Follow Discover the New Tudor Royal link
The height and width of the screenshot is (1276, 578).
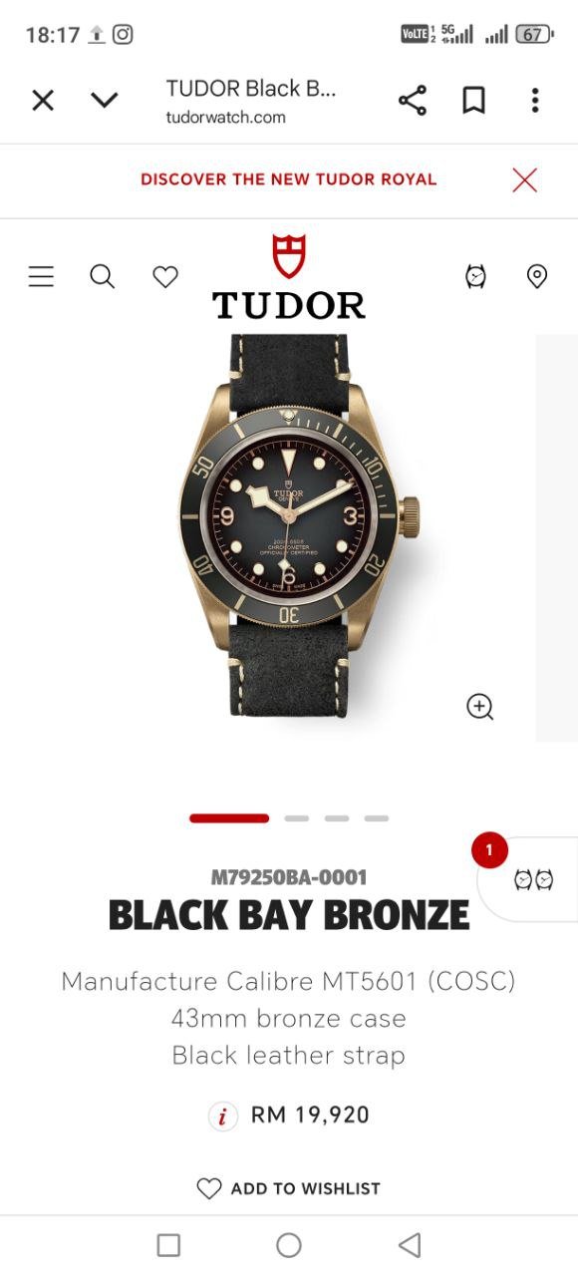pyautogui.click(x=289, y=179)
